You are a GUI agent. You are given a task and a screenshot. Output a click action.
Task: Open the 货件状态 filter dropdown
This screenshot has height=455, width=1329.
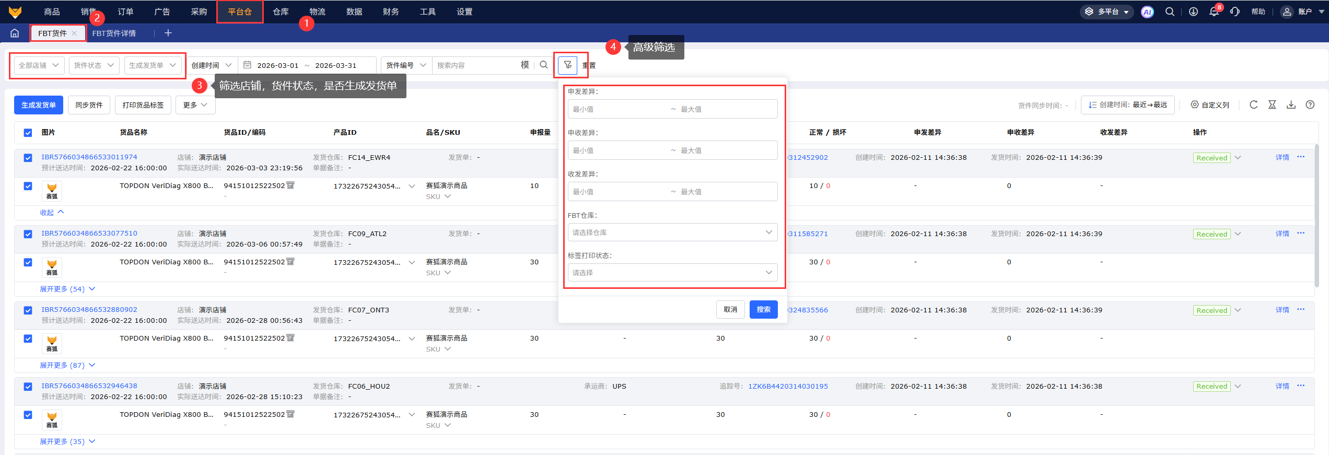[x=94, y=65]
